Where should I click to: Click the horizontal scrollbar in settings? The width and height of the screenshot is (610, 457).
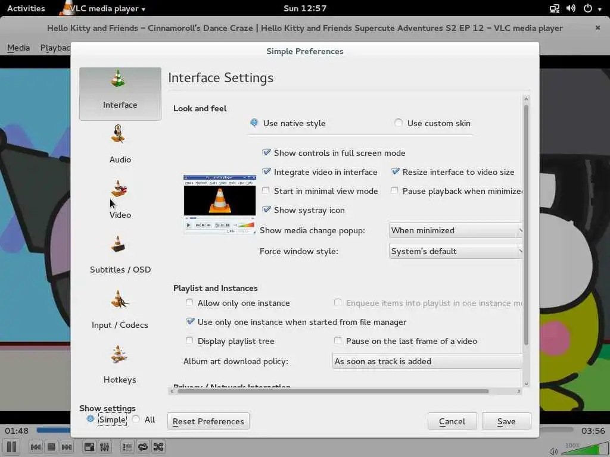(x=332, y=392)
